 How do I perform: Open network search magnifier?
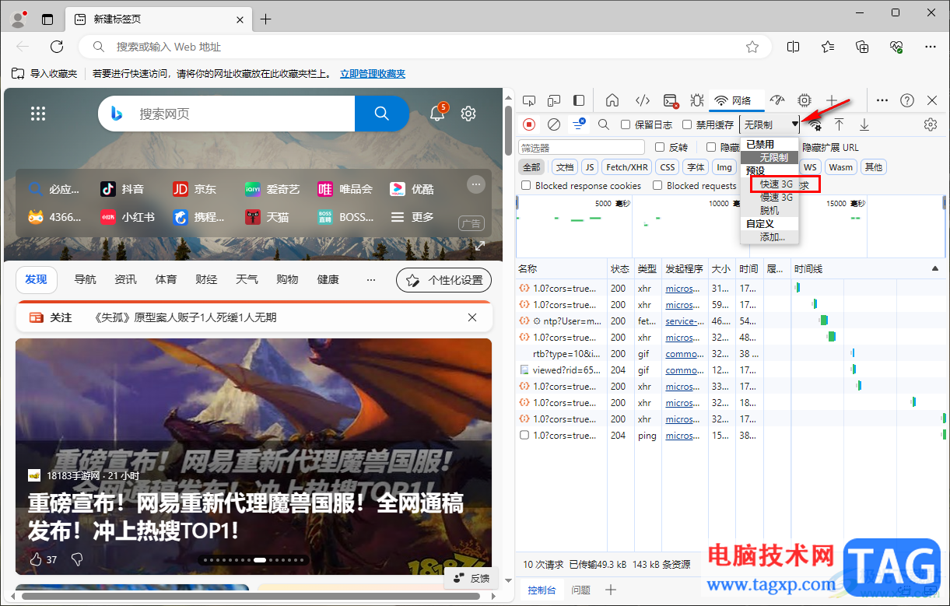coord(604,124)
